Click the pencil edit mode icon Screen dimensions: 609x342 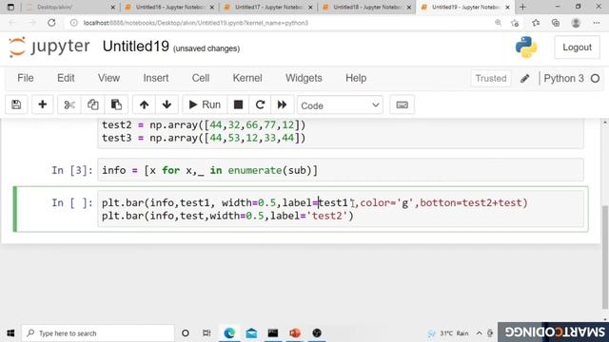point(524,78)
